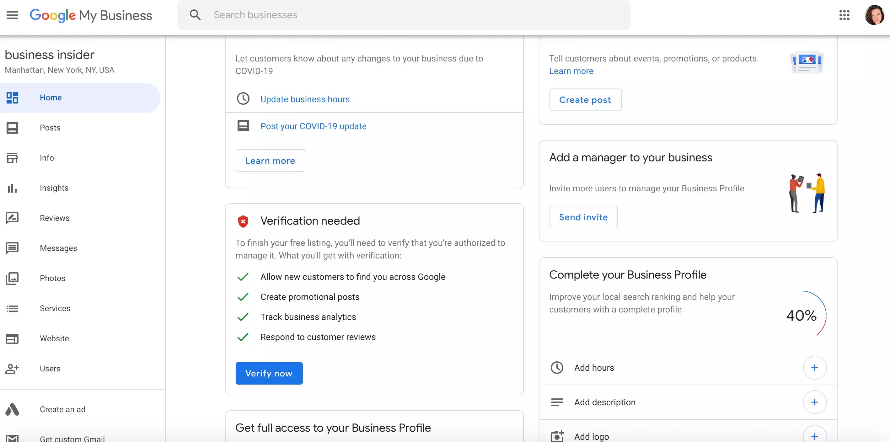Open Messages in the sidebar

pyautogui.click(x=80, y=248)
